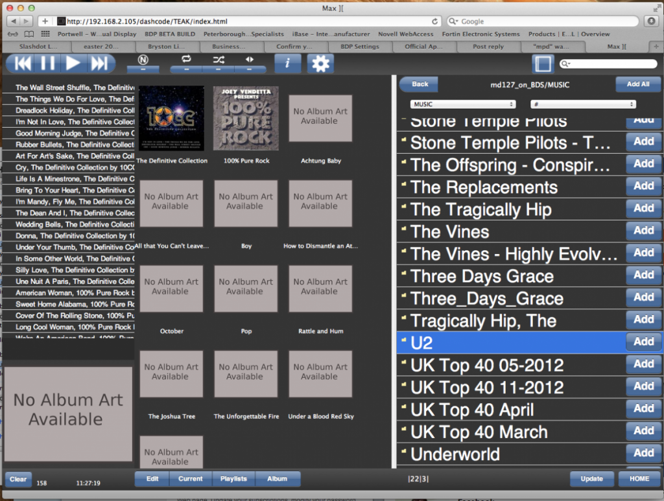Pause playback
This screenshot has height=501, width=664.
pos(47,64)
